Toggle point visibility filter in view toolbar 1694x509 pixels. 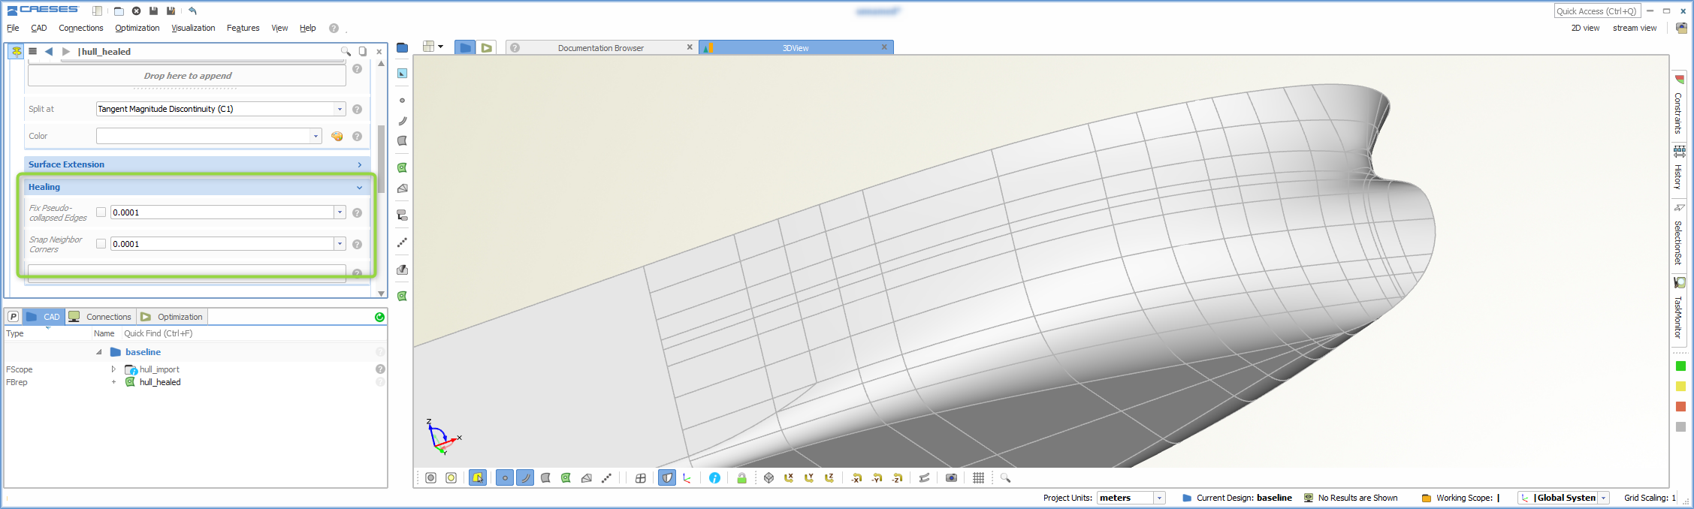pos(505,478)
